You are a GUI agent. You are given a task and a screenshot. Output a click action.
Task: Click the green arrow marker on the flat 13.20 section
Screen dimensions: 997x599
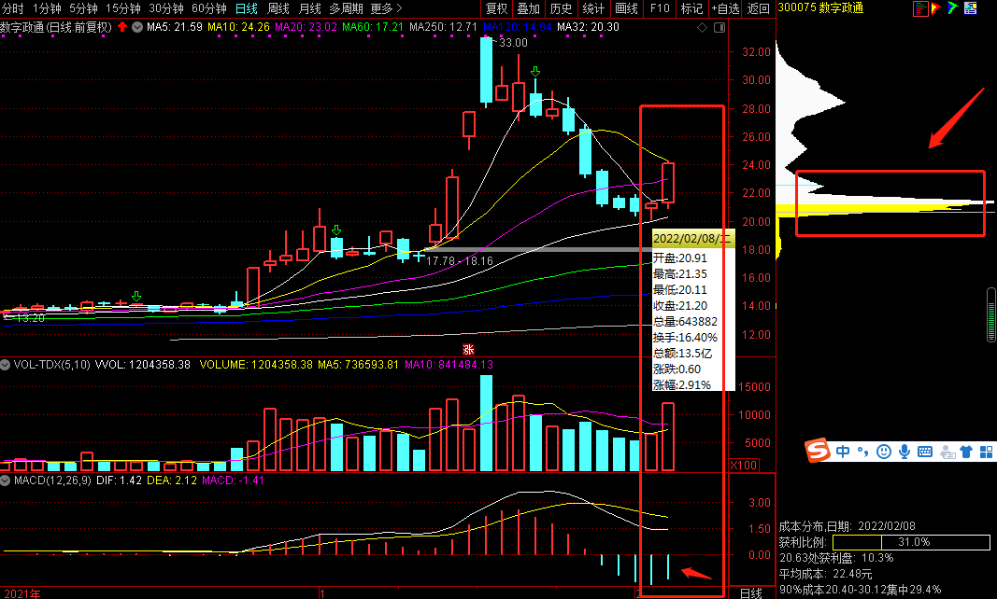click(x=136, y=297)
